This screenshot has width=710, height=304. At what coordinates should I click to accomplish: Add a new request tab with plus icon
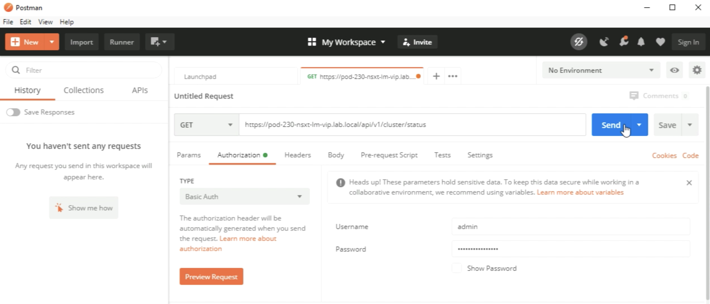tap(436, 76)
